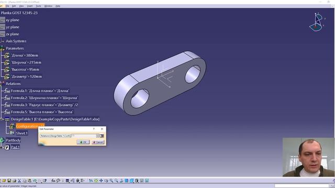Select the Rotate view icon
The width and height of the screenshot is (335, 188).
pyautogui.click(x=106, y=181)
